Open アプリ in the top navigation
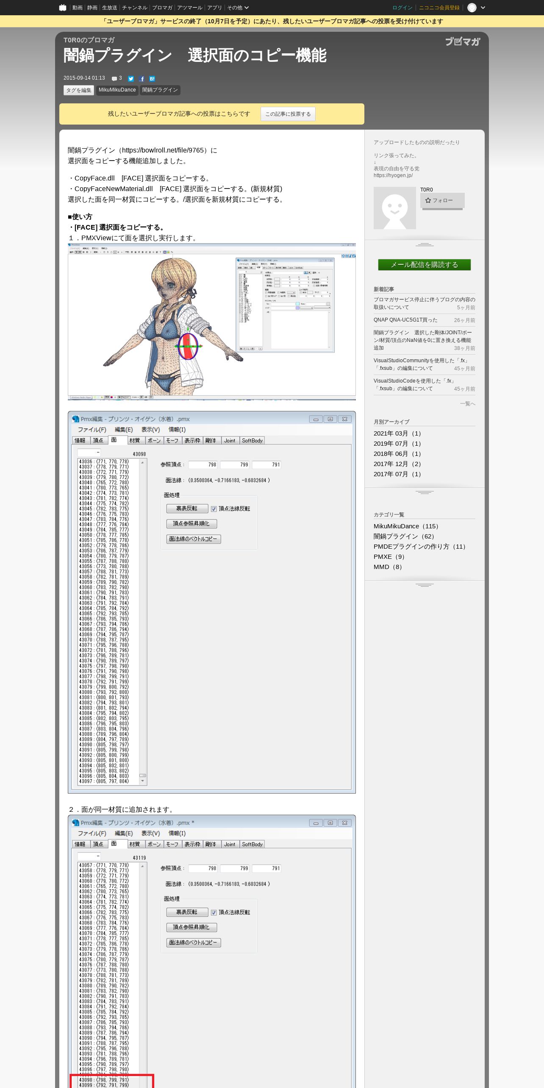Image resolution: width=544 pixels, height=1088 pixels. (x=214, y=8)
